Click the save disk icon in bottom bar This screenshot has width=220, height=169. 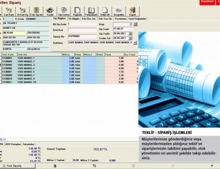[133, 166]
